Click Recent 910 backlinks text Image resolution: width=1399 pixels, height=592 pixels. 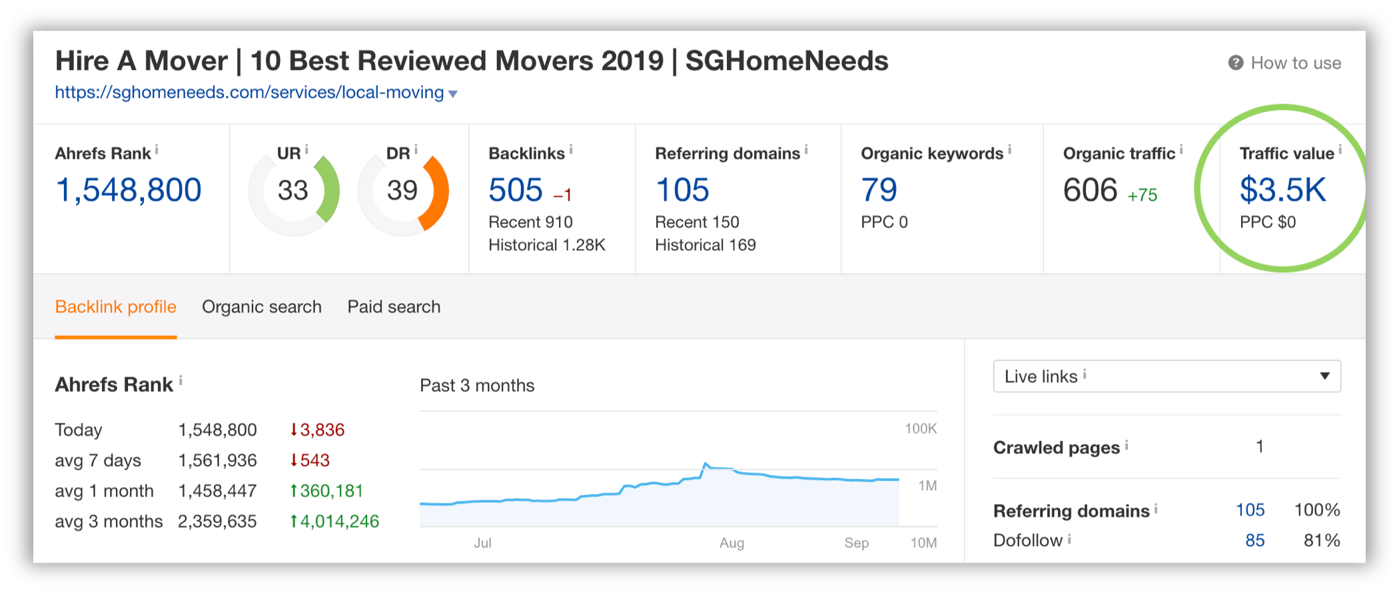[530, 222]
